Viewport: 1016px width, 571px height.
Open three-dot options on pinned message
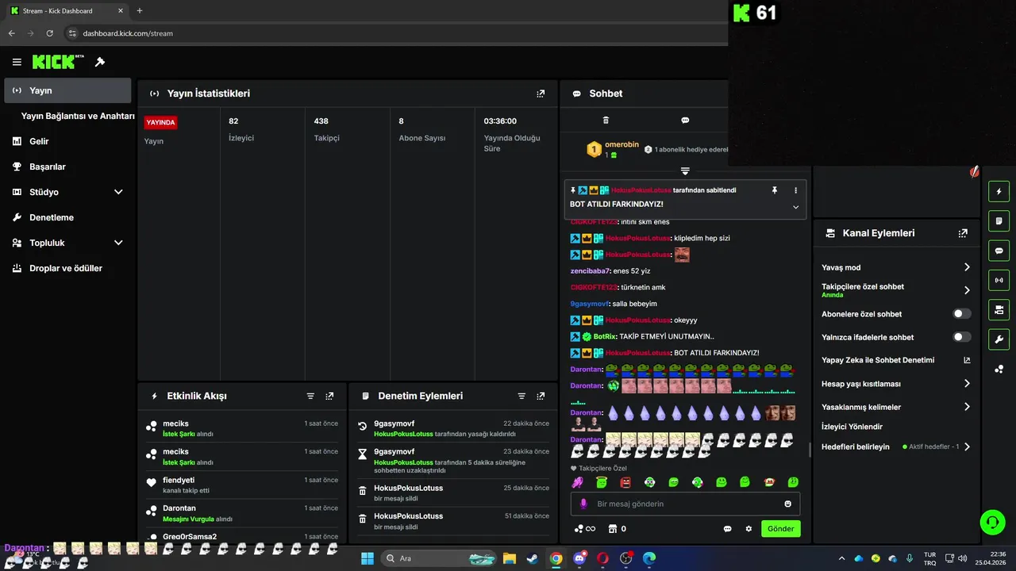(795, 190)
